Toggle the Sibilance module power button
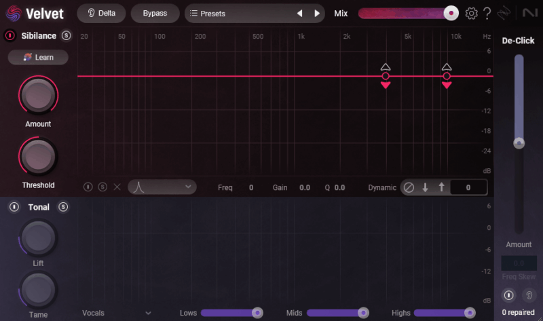 (11, 36)
